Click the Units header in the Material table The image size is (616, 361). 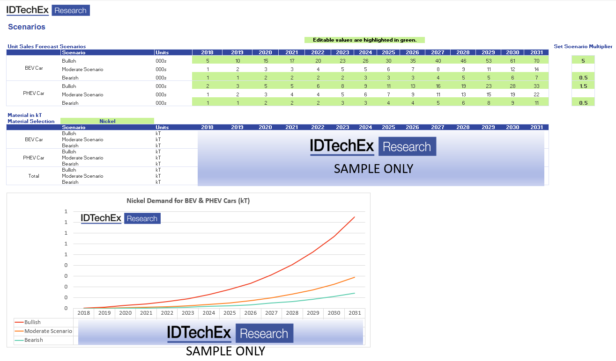click(x=162, y=127)
